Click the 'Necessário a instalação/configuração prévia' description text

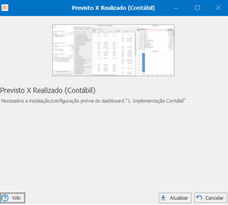(93, 101)
